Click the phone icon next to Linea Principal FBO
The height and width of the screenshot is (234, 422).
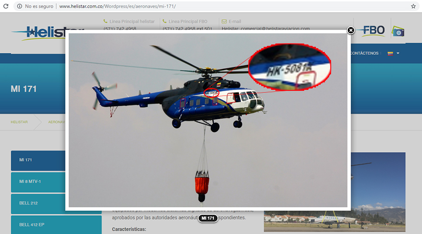point(165,21)
